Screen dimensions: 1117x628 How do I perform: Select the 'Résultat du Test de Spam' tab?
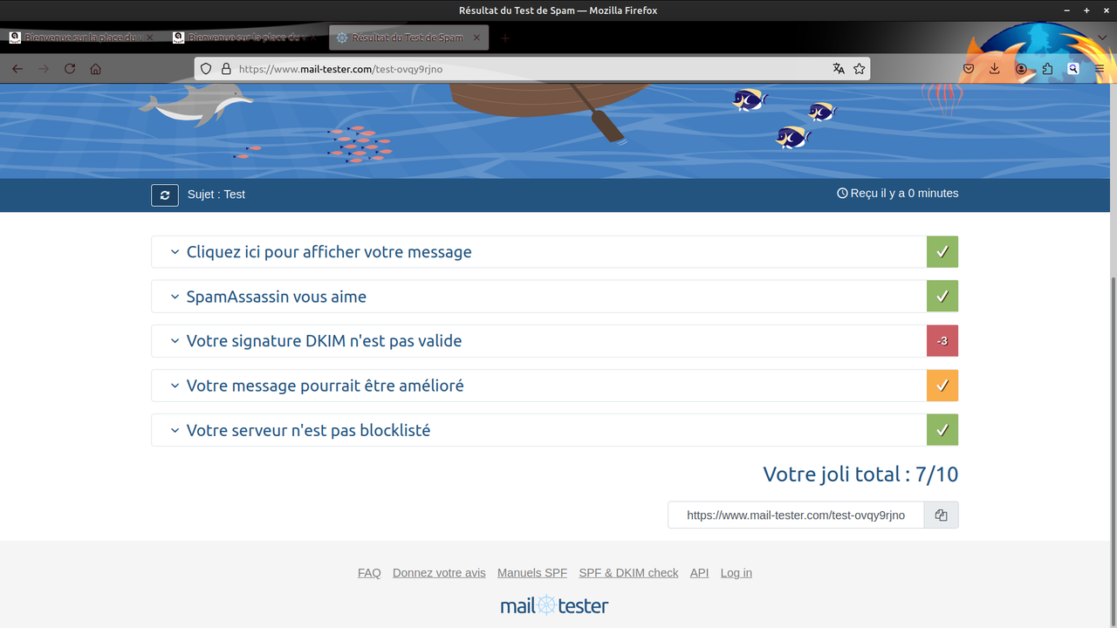click(x=408, y=38)
